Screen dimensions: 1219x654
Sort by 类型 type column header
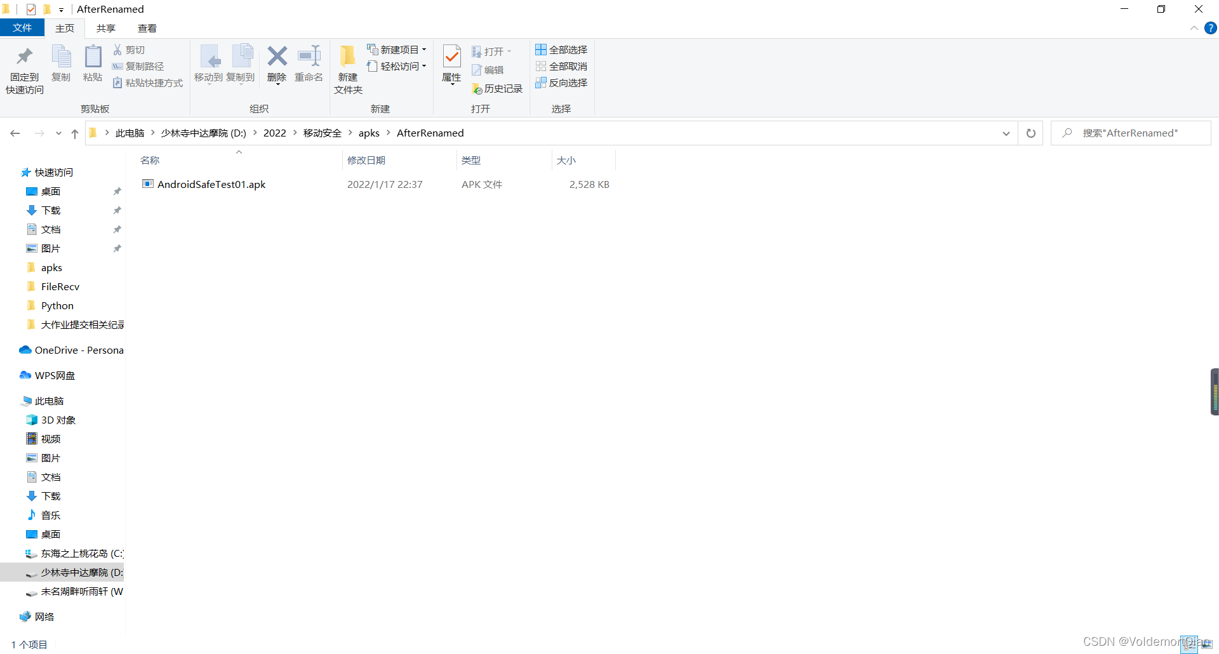pyautogui.click(x=504, y=160)
